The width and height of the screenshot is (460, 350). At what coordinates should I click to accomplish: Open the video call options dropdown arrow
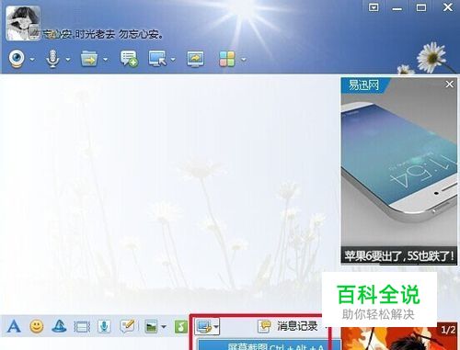(x=32, y=59)
